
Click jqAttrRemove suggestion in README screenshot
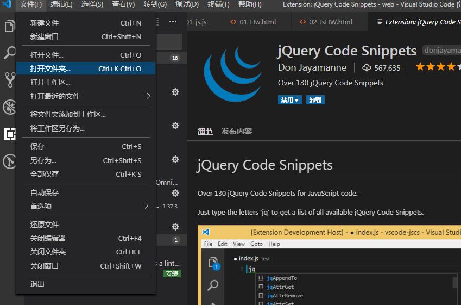tap(285, 295)
